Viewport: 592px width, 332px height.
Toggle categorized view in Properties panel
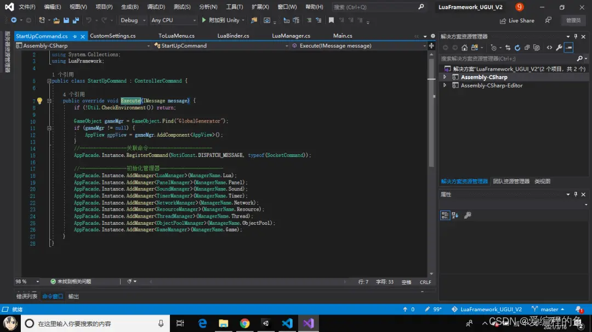445,215
